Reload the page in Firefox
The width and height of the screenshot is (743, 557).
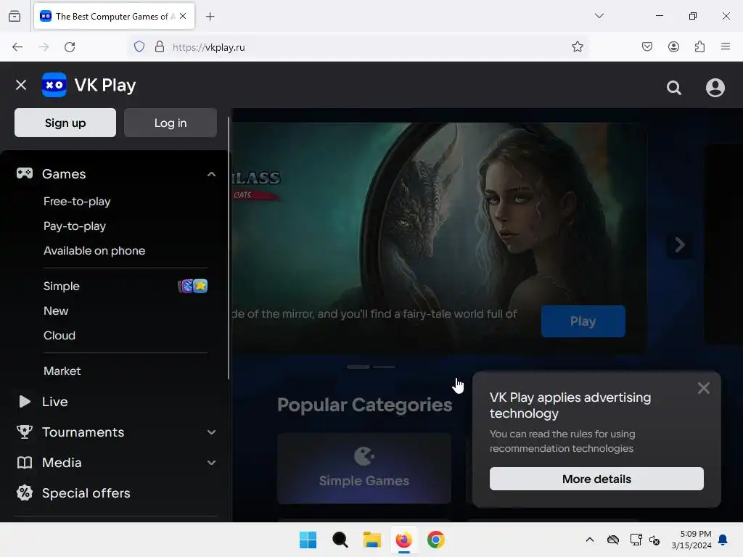(x=70, y=47)
